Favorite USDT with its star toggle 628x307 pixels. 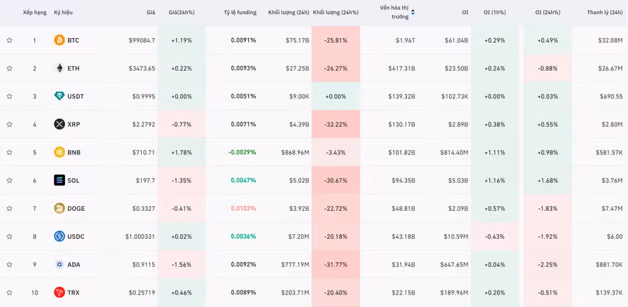9,96
